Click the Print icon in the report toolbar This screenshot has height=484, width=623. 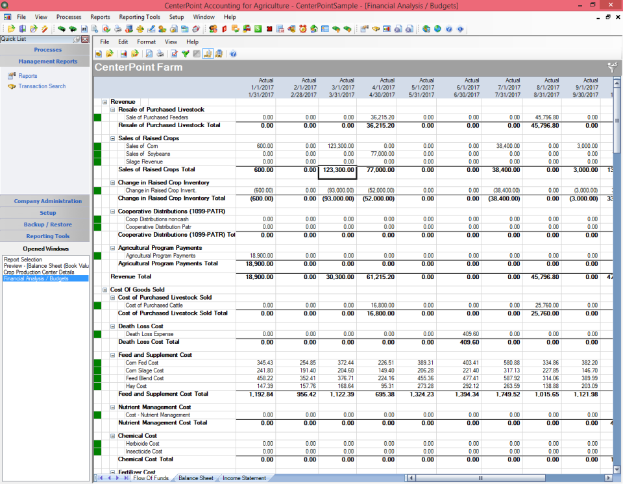coord(160,54)
